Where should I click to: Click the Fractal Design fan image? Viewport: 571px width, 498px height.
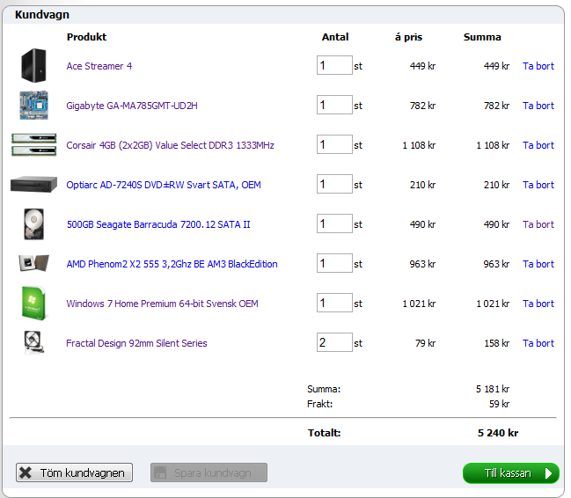pos(33,342)
